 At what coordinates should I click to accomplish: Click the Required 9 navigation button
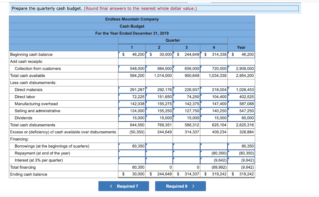click(x=180, y=186)
